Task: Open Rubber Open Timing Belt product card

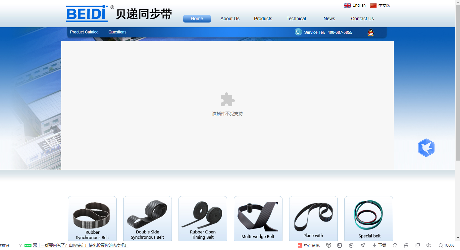Action: click(203, 219)
